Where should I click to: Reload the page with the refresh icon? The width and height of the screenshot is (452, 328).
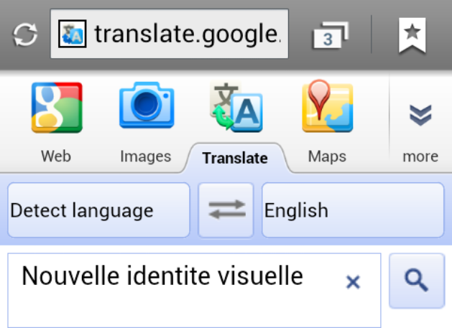pyautogui.click(x=25, y=34)
